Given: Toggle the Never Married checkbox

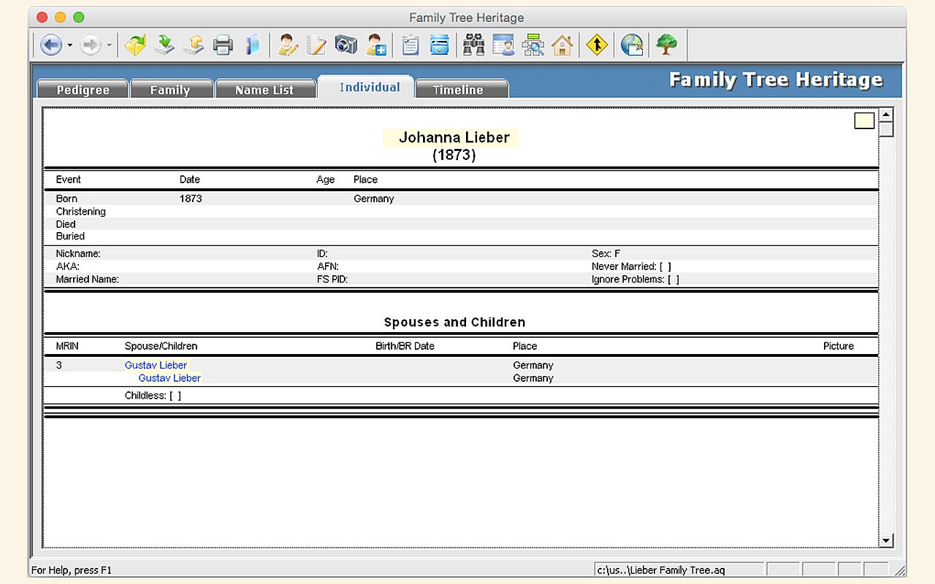Looking at the screenshot, I should (x=665, y=266).
